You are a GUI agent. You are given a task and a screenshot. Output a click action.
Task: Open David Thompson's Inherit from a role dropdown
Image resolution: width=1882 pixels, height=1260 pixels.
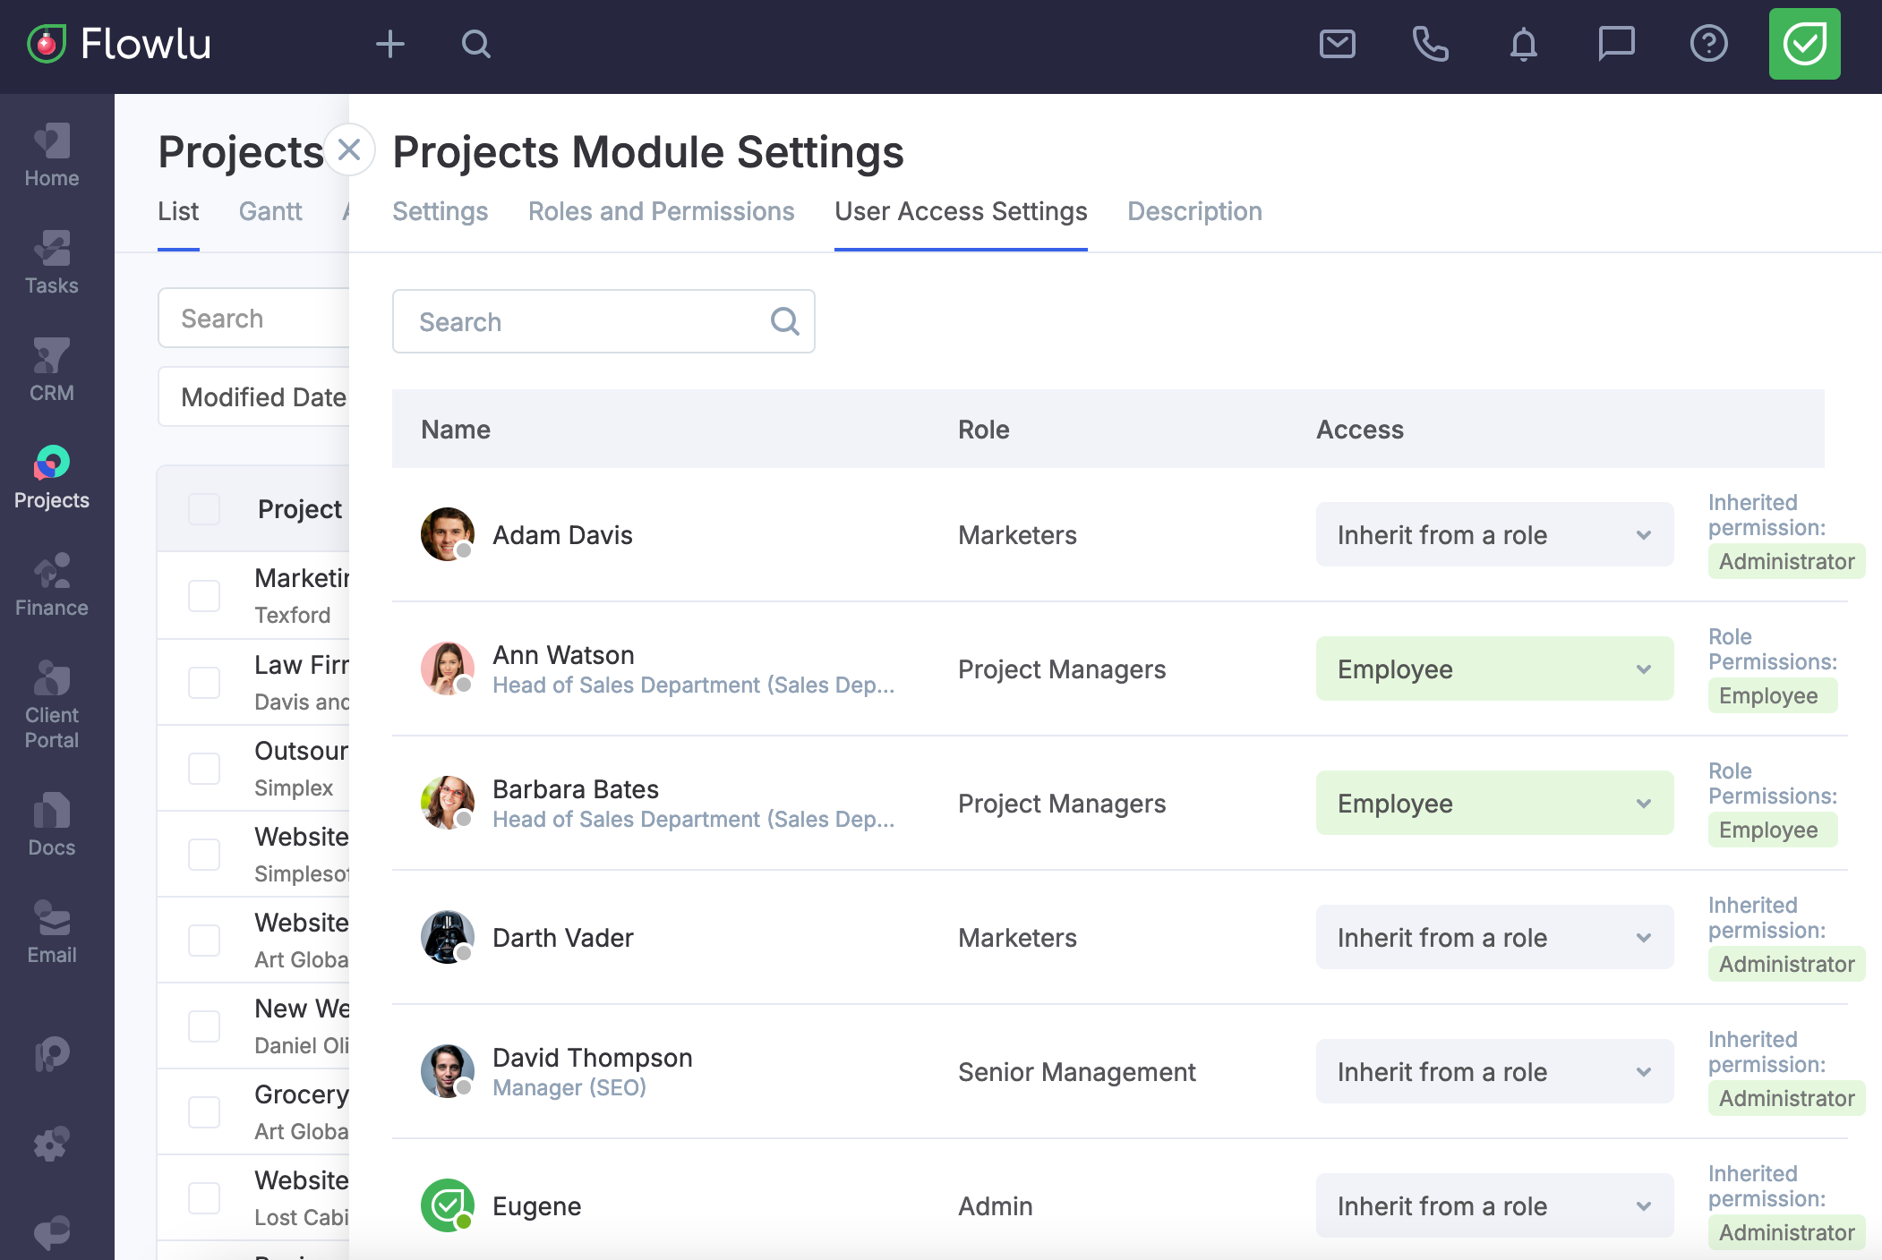1493,1072
